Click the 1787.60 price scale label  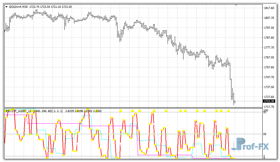click(x=269, y=38)
